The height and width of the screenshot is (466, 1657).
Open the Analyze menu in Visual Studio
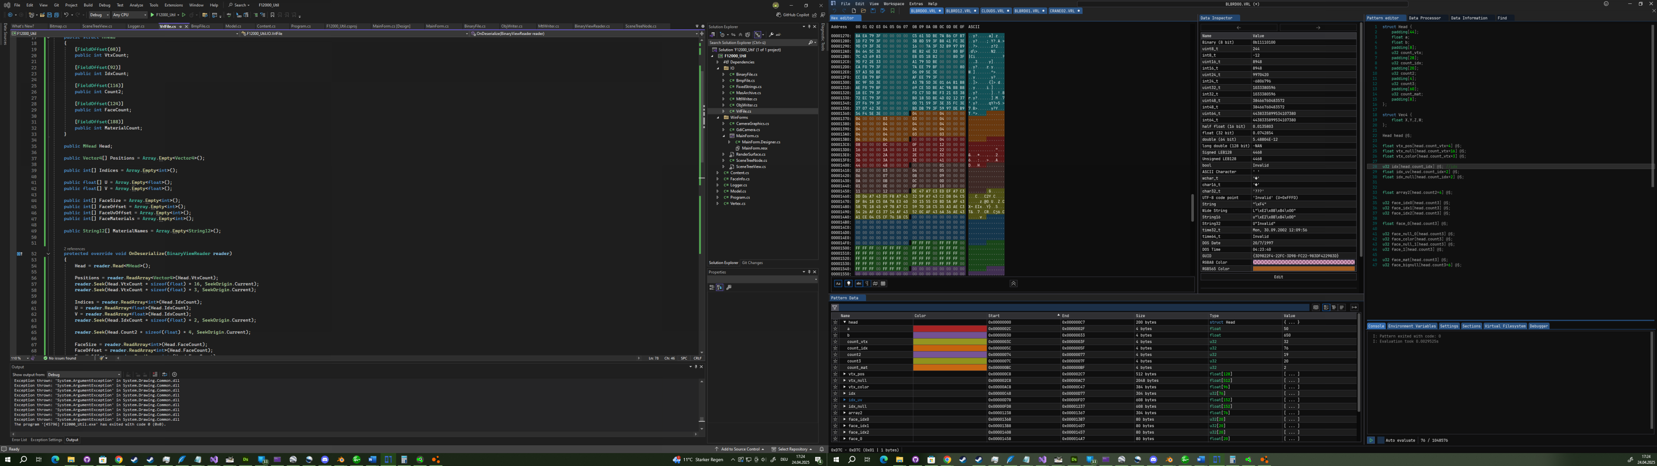click(x=136, y=5)
